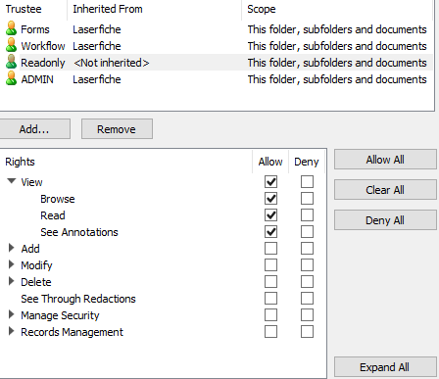Image resolution: width=439 pixels, height=379 pixels.
Task: Check Deny for the View right
Action: tap(307, 182)
